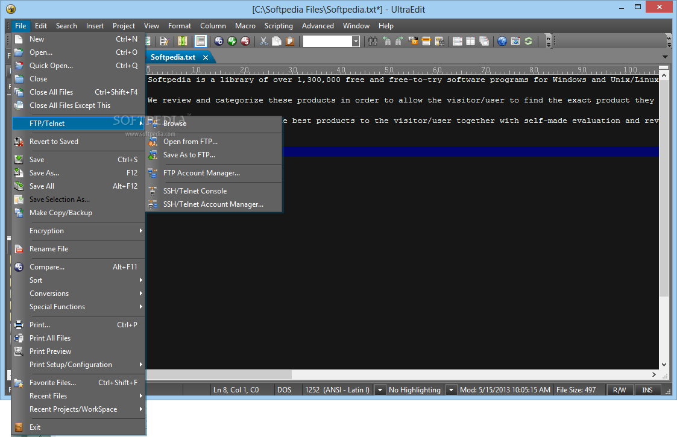Click the find next arrow toolbar icon
This screenshot has height=437, width=677.
[399, 41]
